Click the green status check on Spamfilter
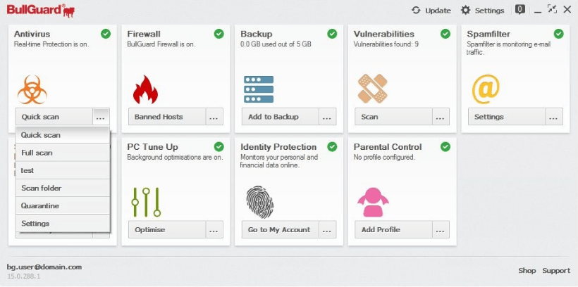578x287 pixels. pos(558,34)
